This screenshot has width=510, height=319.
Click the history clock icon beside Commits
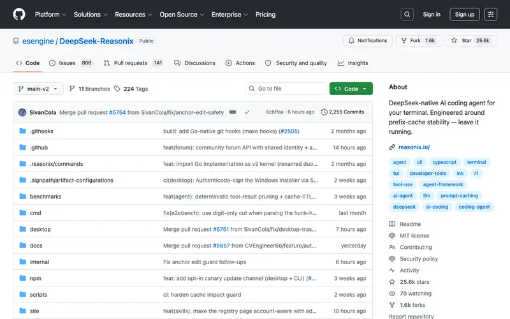[x=324, y=112]
